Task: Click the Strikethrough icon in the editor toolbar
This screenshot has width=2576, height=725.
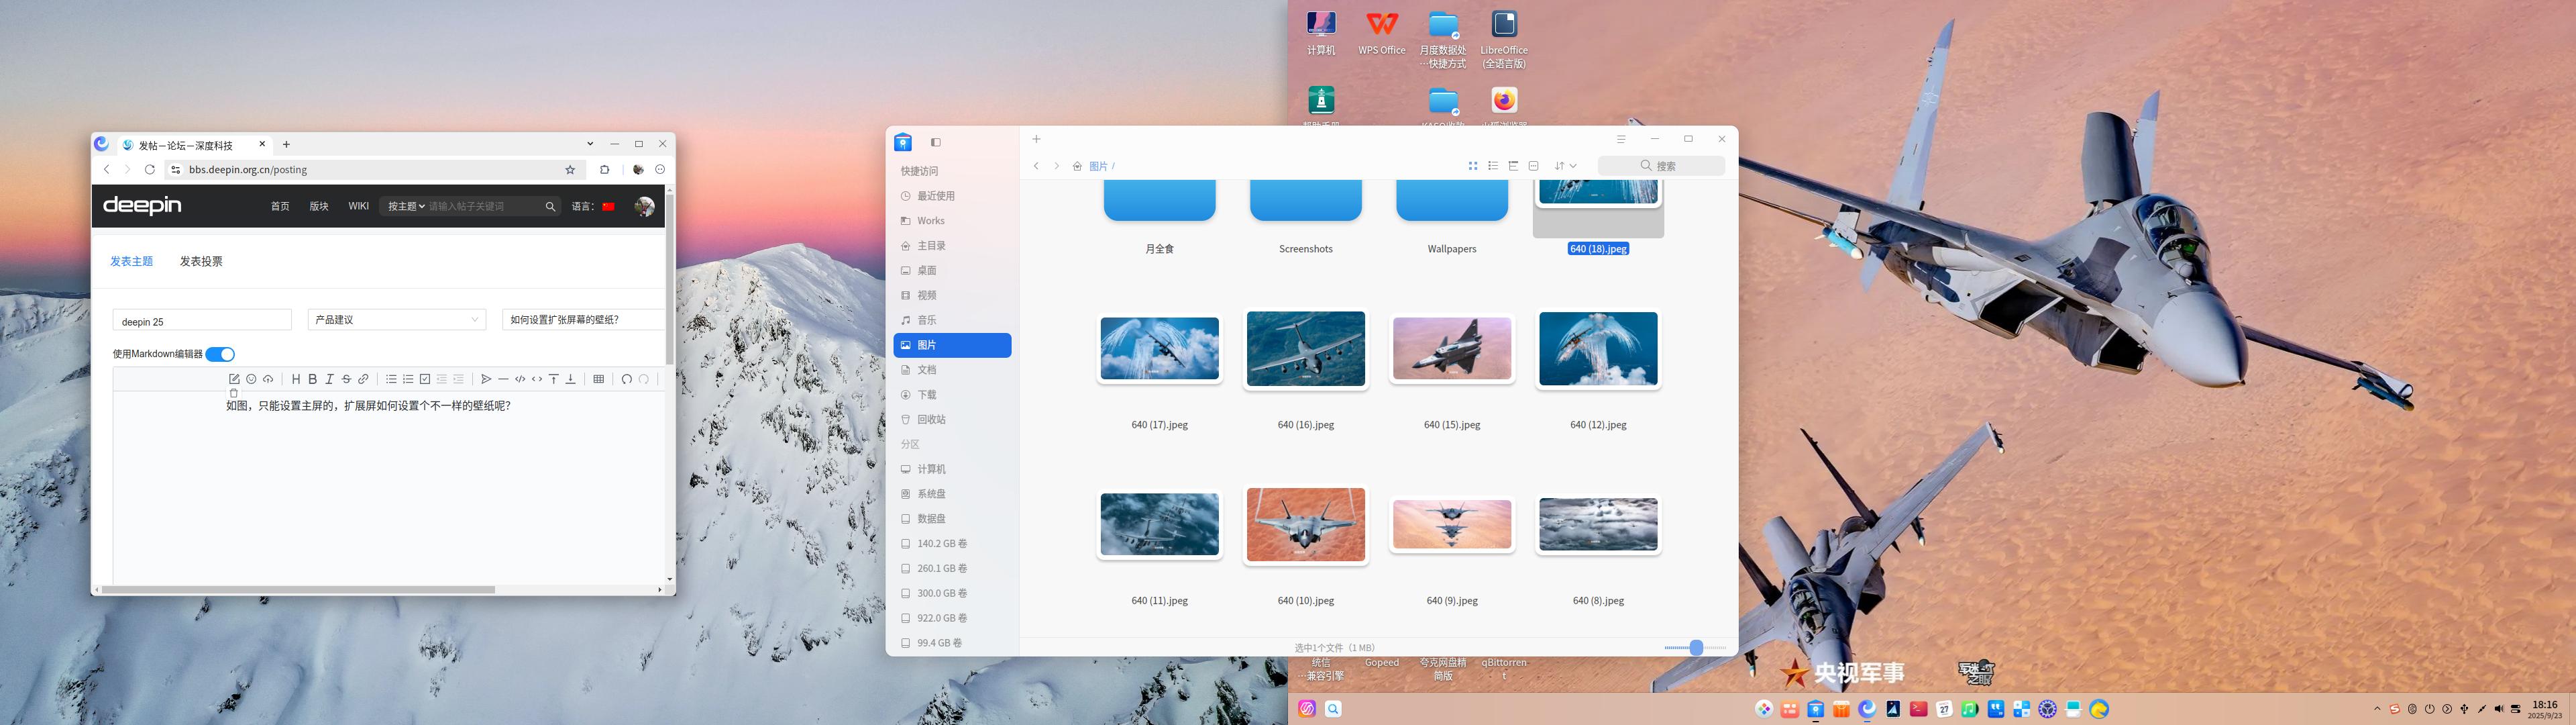Action: [346, 379]
